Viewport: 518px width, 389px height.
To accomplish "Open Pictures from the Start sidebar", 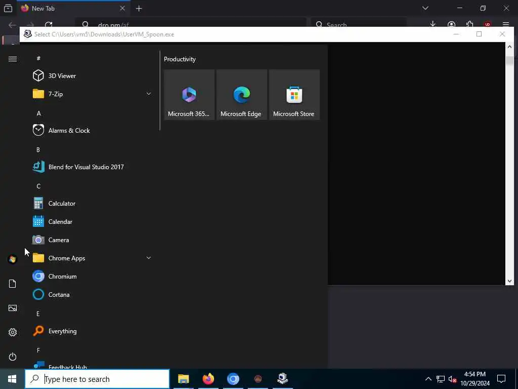I will 13,308.
